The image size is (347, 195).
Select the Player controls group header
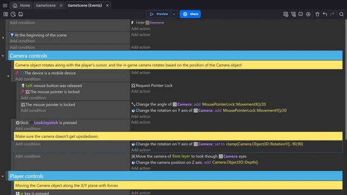pos(176,176)
